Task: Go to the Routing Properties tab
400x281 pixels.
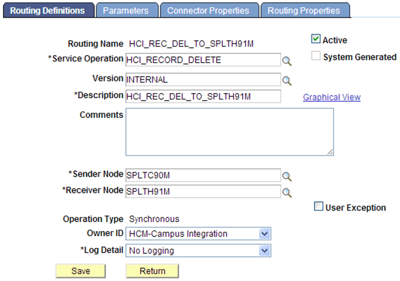Action: tap(304, 11)
